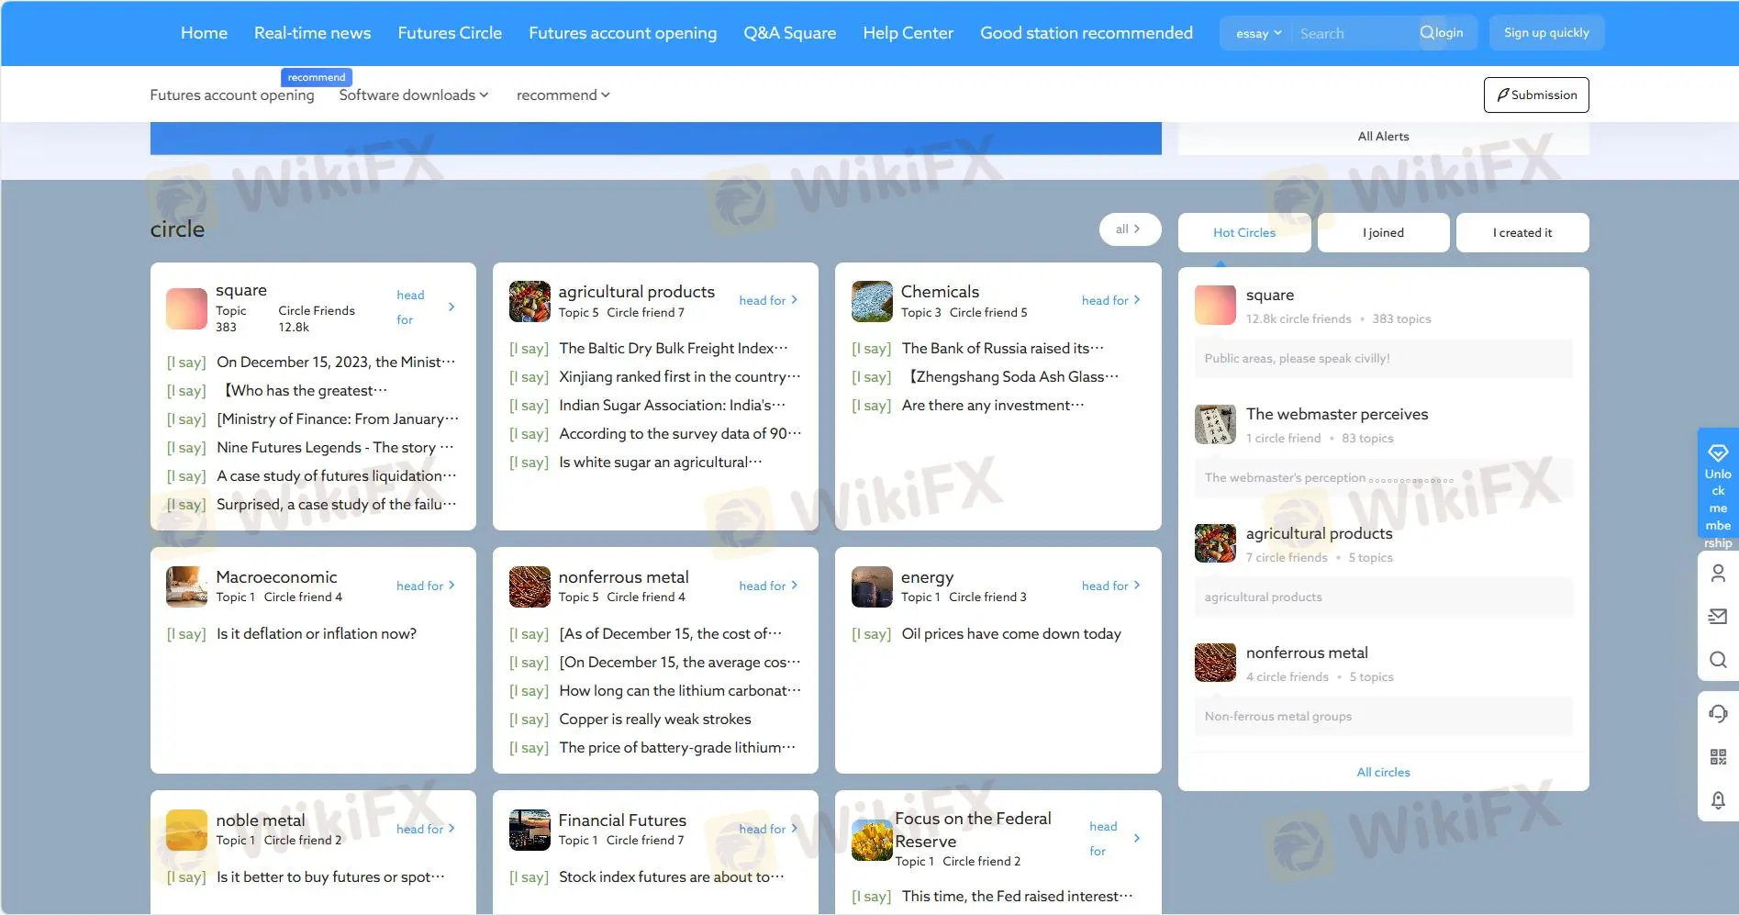Viewport: 1739px width, 915px height.
Task: Open the nonferrous metal circle image in Hot Circles
Action: [x=1215, y=663]
